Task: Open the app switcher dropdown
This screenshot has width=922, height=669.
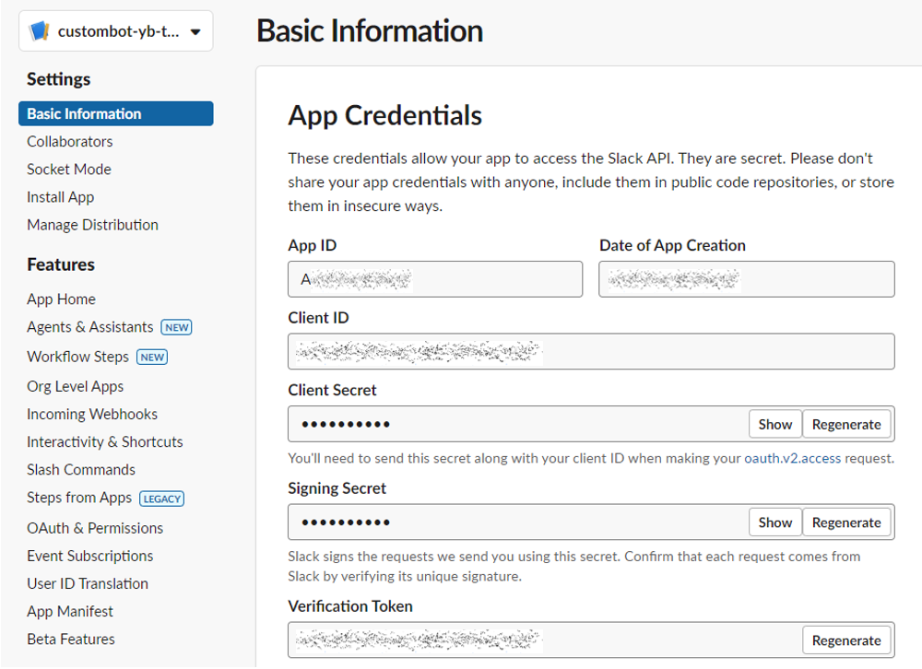Action: [195, 31]
